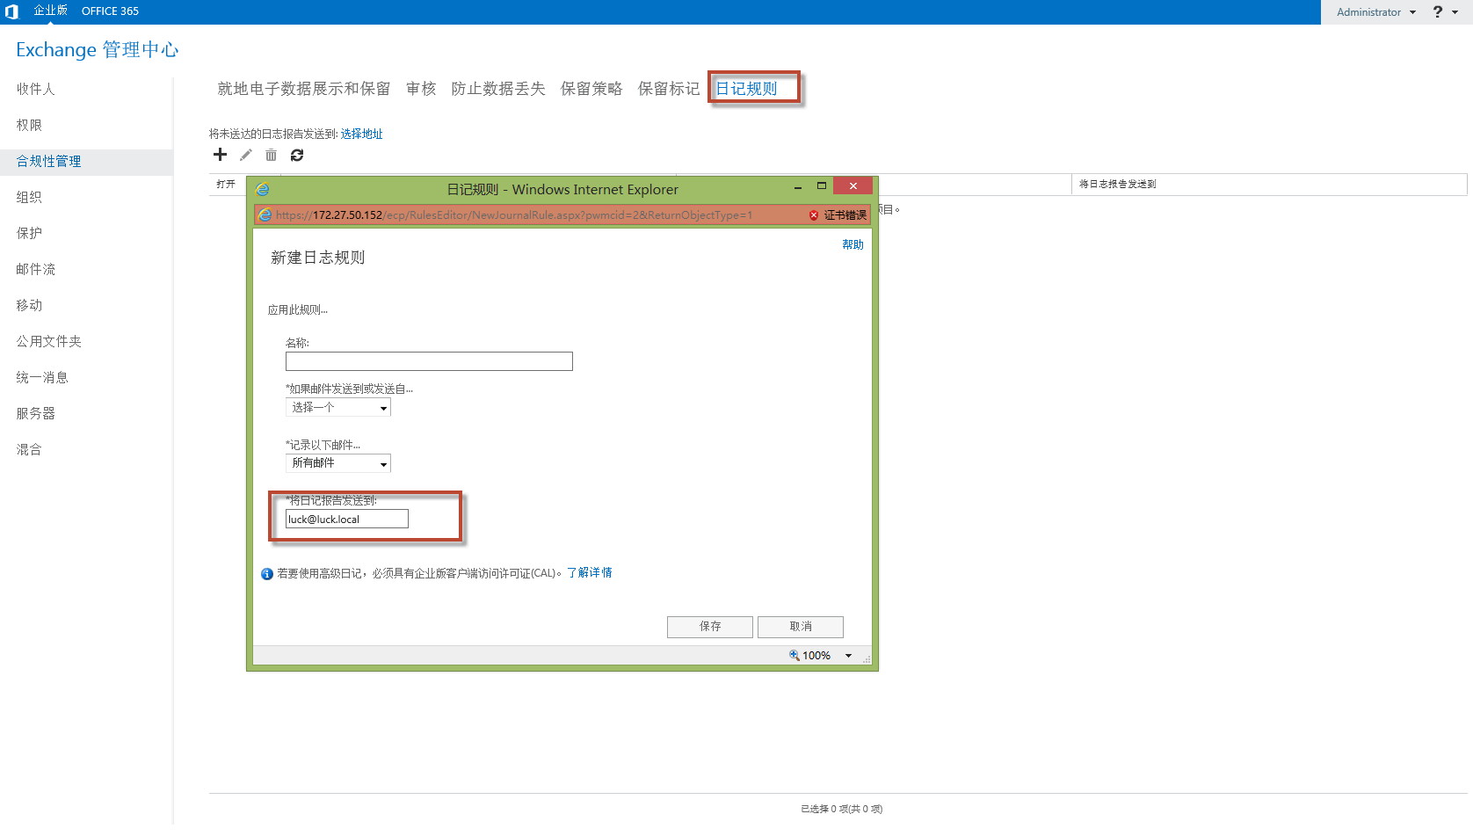Image resolution: width=1473 pixels, height=836 pixels.
Task: Switch to the 审核 tab
Action: pyautogui.click(x=421, y=89)
